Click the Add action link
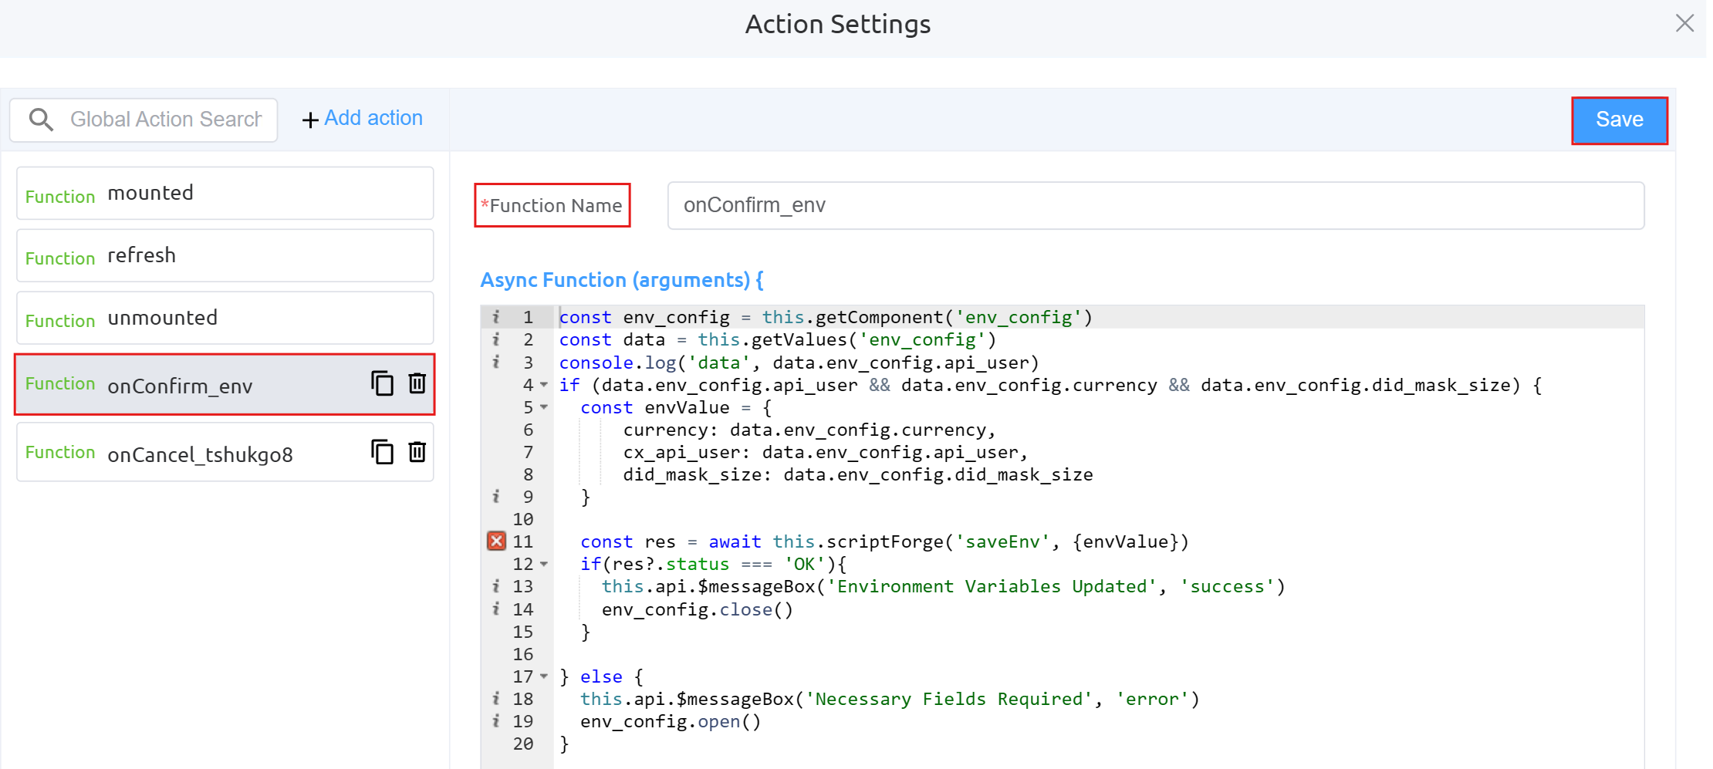Viewport: 1713px width, 769px height. [363, 119]
